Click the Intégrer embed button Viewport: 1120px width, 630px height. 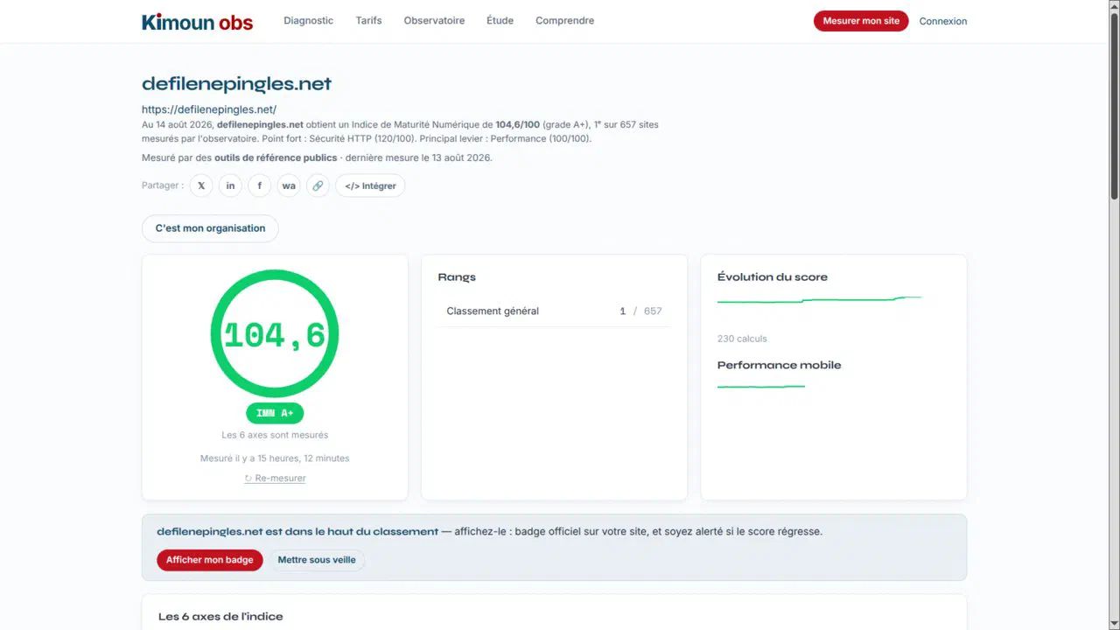370,185
